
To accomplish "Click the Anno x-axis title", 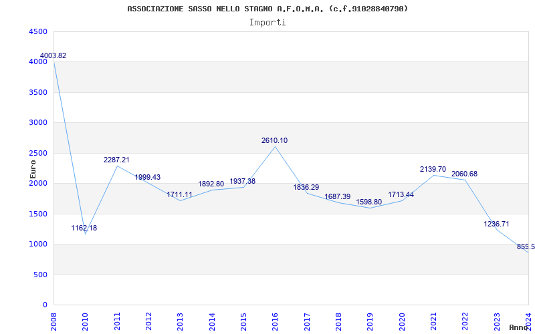I will click(x=519, y=327).
